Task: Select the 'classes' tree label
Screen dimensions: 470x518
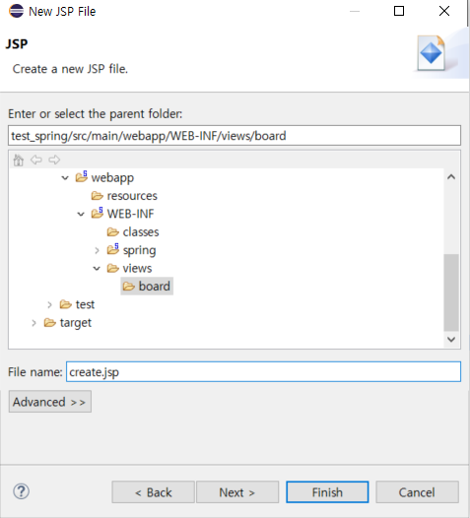Action: click(x=141, y=231)
